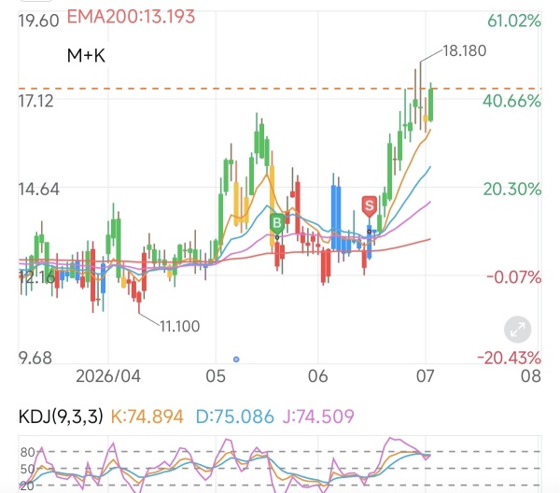Click the 80 level in KDJ panel
Screen dimensions: 560x493
(x=27, y=452)
